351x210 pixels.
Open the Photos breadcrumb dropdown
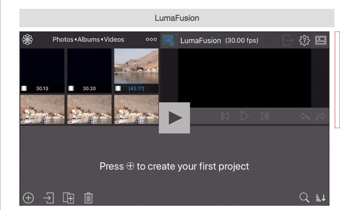tap(63, 40)
